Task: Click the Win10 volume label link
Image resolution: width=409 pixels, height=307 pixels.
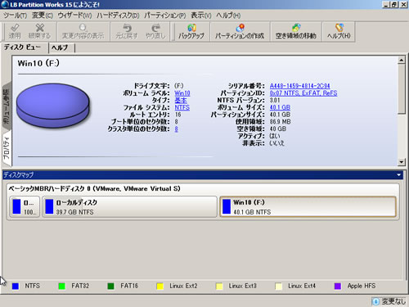Action: click(x=182, y=93)
